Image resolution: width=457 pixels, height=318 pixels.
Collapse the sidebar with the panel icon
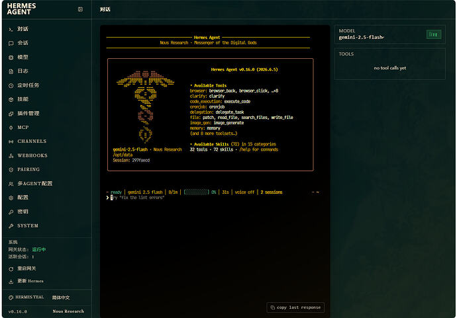click(x=80, y=9)
